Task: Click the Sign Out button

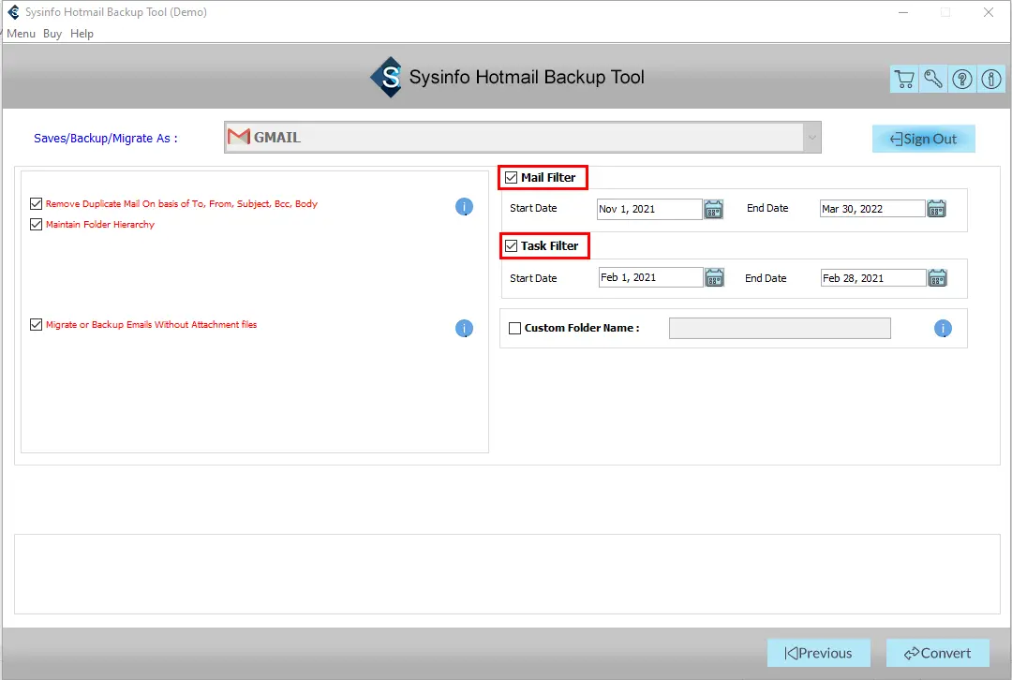Action: [x=924, y=139]
